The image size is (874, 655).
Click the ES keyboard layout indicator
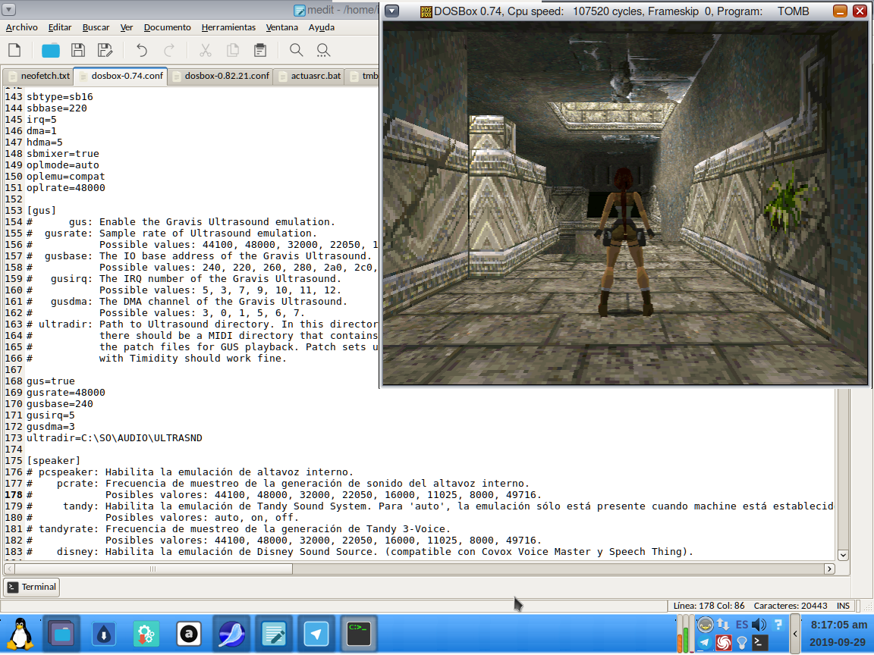tap(741, 625)
